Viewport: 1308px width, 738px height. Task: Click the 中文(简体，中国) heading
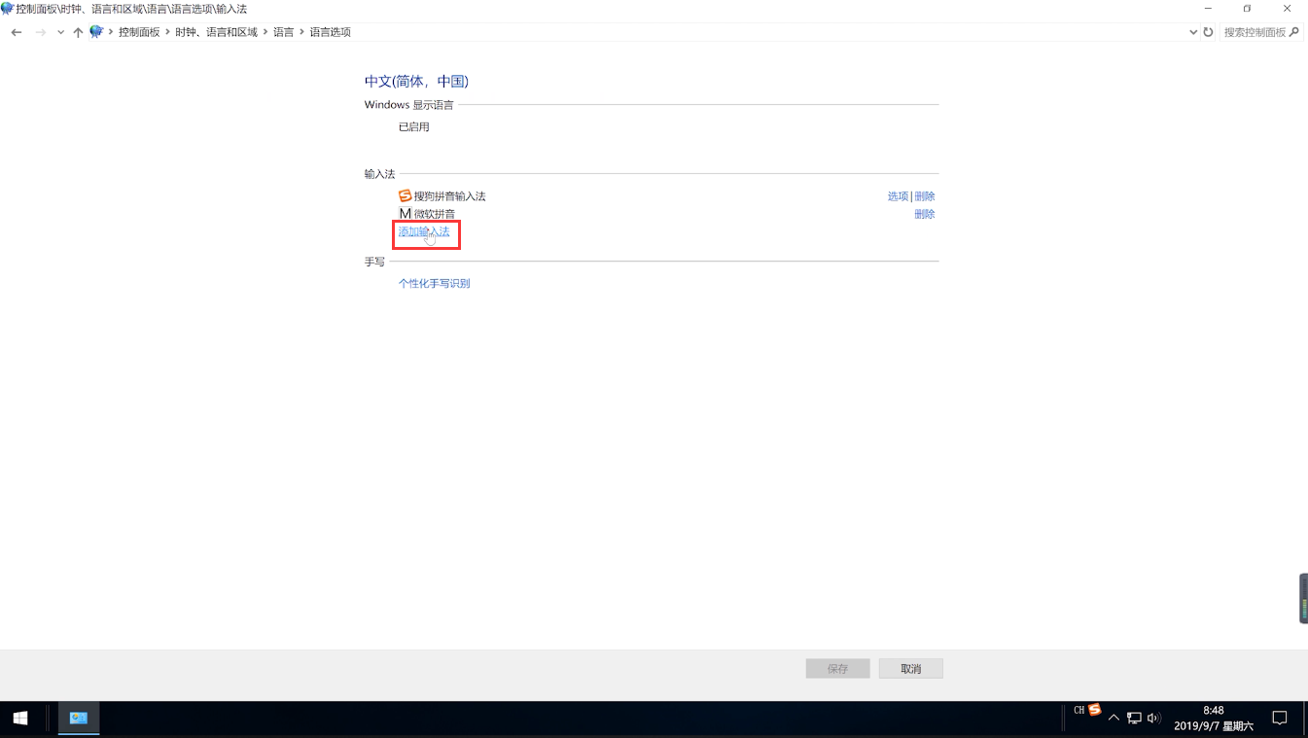tap(416, 82)
